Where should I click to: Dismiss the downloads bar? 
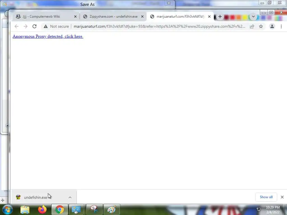pyautogui.click(x=282, y=197)
